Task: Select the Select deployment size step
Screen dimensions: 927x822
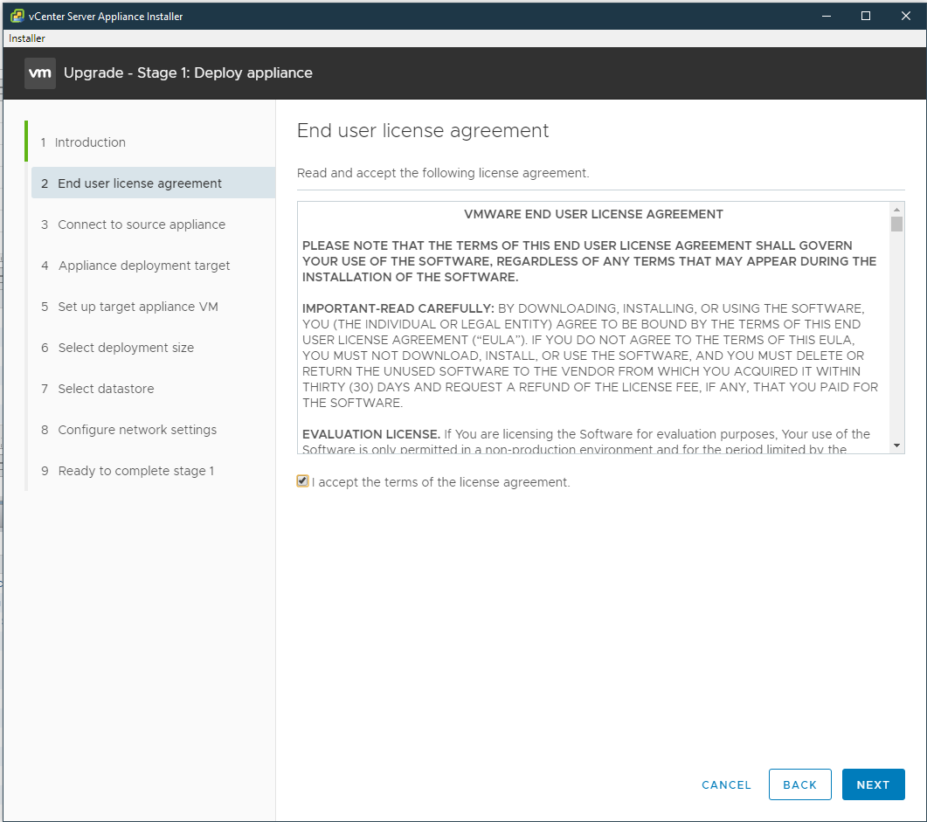Action: tap(131, 348)
